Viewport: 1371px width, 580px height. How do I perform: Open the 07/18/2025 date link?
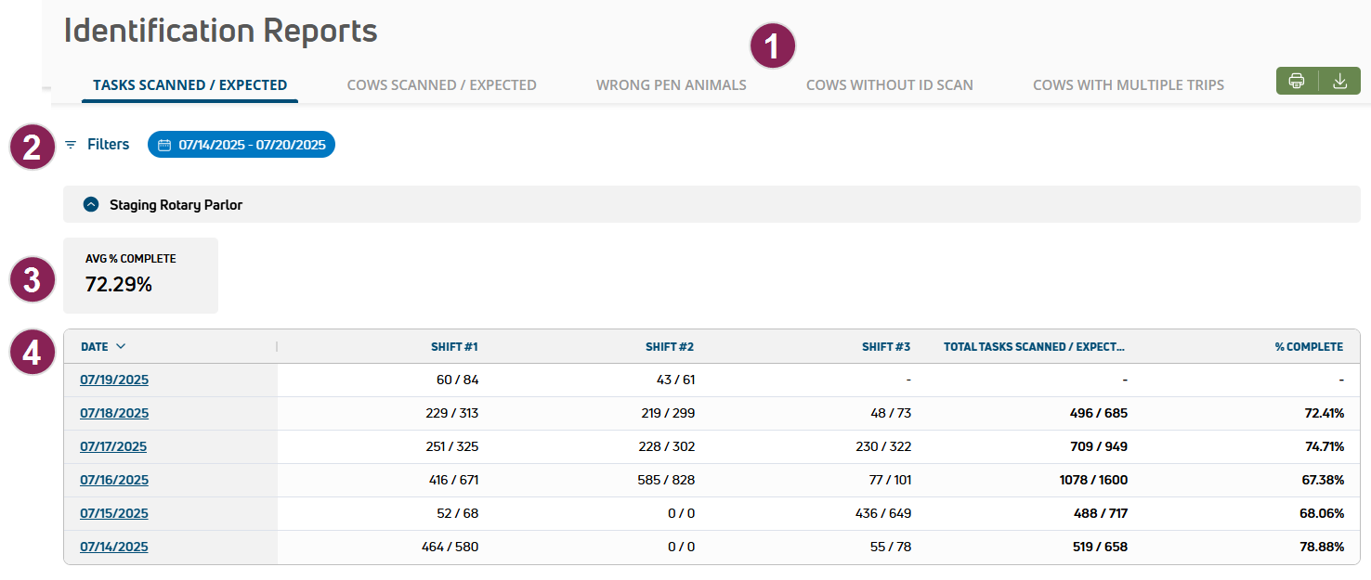(x=114, y=413)
